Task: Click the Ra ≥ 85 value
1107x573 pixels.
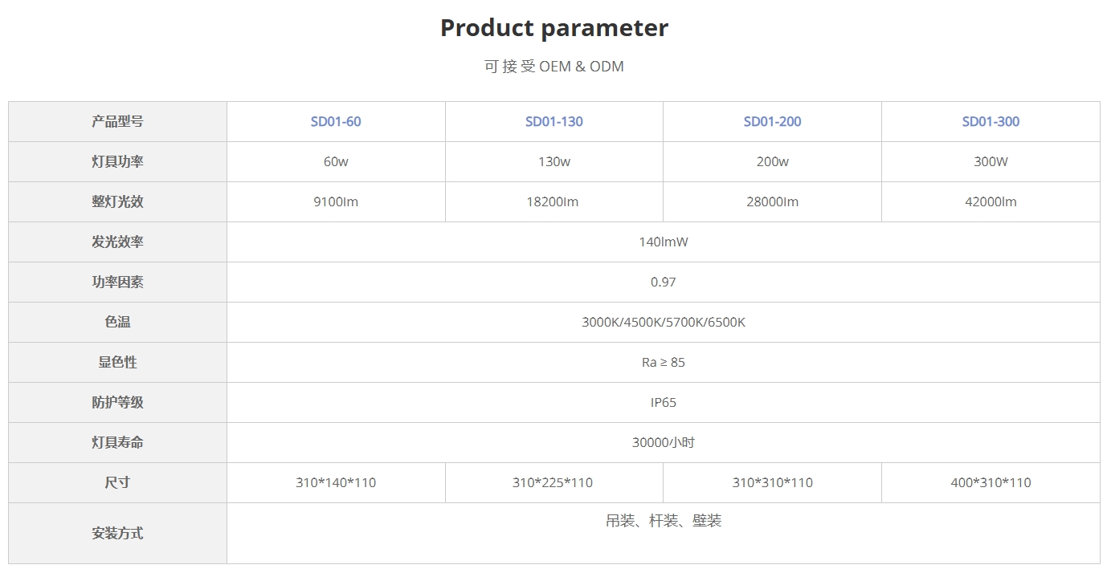Action: [663, 363]
